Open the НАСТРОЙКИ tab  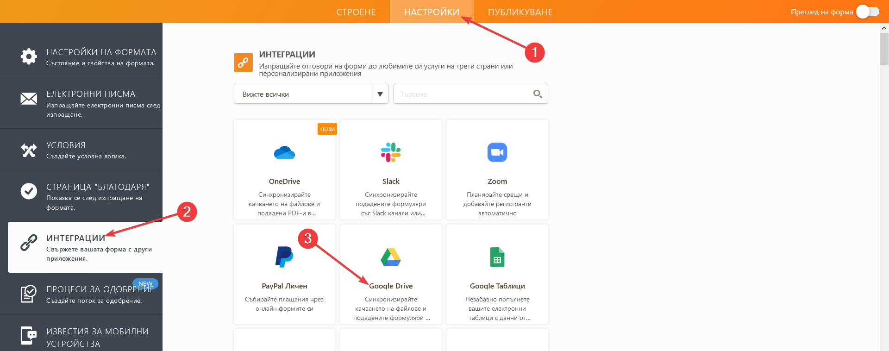(432, 12)
